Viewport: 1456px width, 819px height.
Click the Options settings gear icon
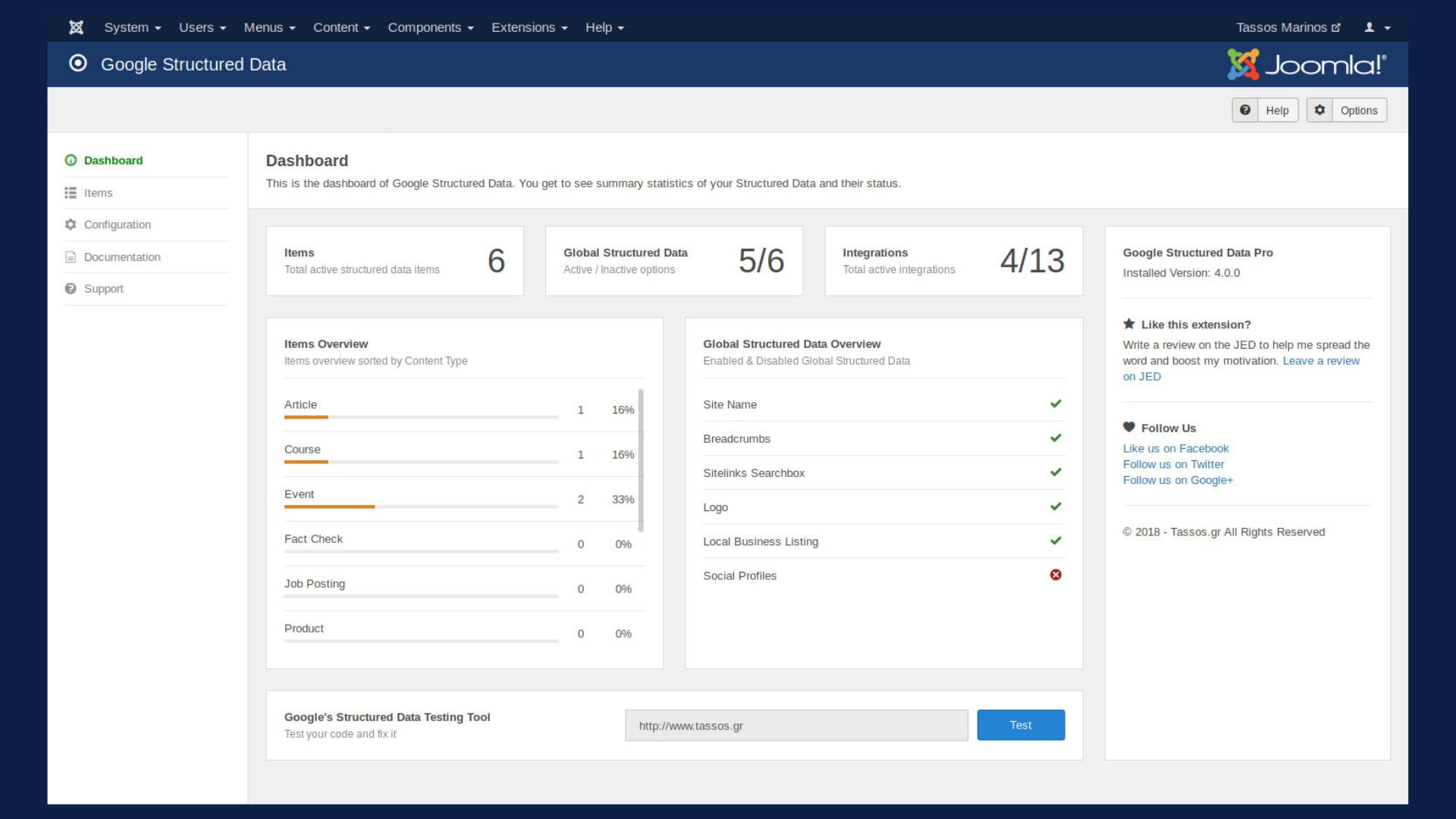pyautogui.click(x=1320, y=110)
